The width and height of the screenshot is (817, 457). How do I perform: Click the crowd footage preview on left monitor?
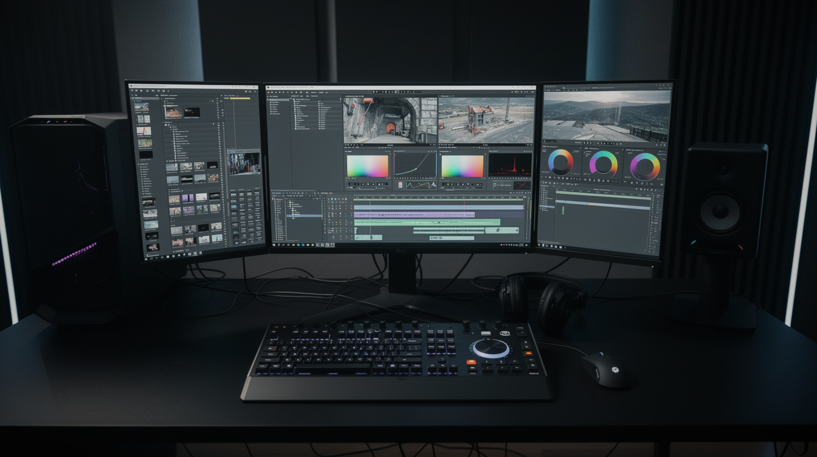244,163
